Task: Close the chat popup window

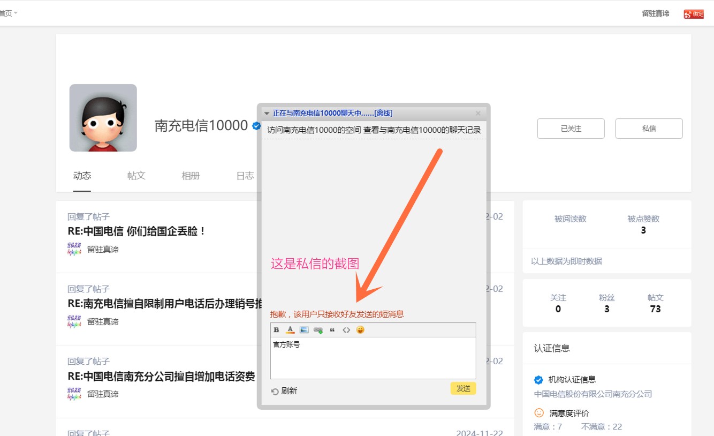Action: tap(478, 113)
